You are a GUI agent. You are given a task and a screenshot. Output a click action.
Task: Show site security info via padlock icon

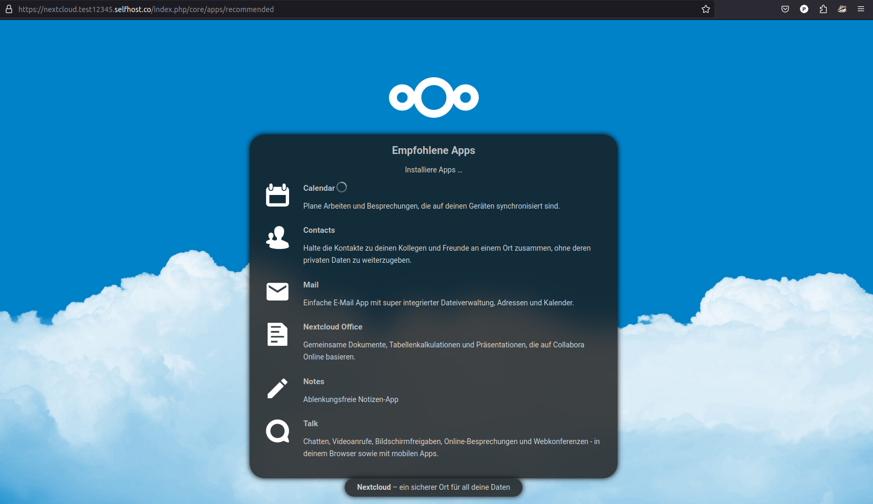9,9
